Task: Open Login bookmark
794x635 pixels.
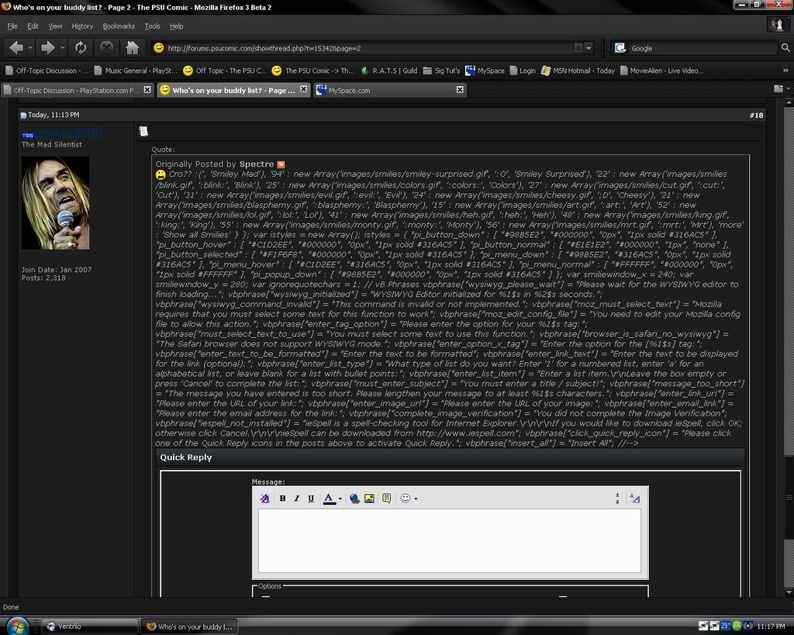Action: pos(522,71)
